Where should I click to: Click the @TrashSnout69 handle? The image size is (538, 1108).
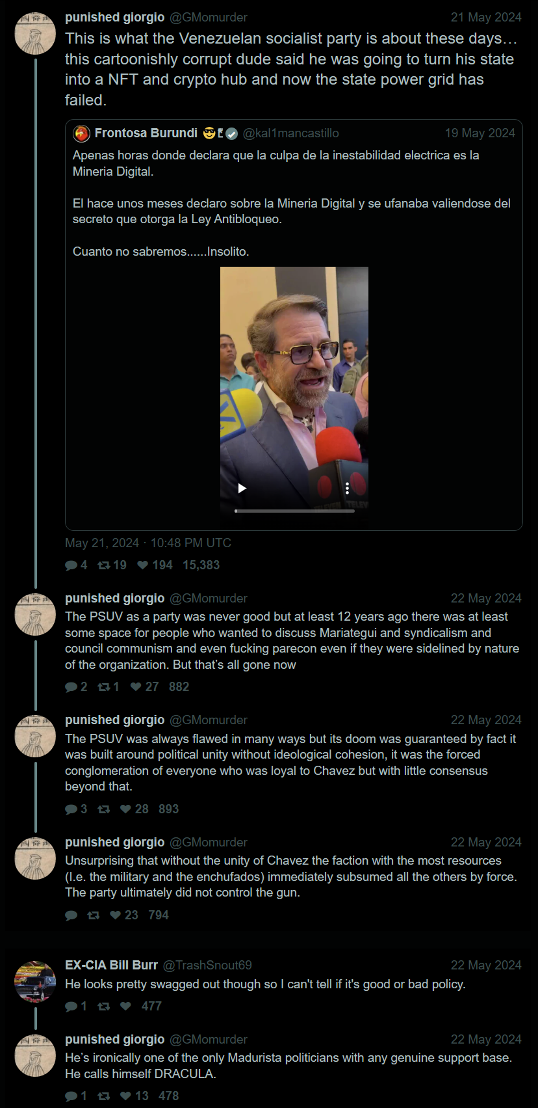pyautogui.click(x=207, y=966)
